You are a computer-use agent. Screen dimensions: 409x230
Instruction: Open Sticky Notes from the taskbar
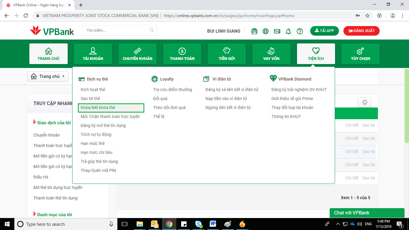184,224
